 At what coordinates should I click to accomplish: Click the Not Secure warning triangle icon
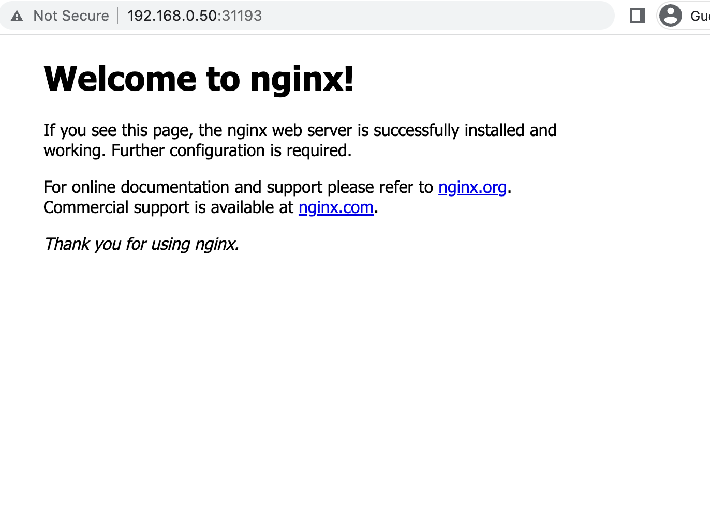pos(17,16)
